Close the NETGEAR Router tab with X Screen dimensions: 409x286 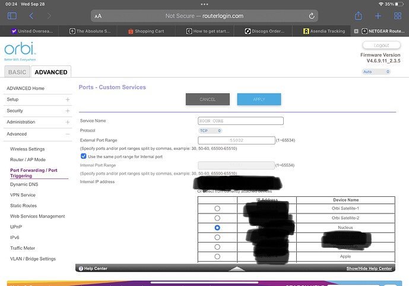356,31
